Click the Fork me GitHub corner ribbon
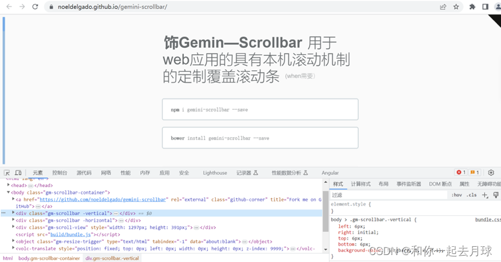The image size is (501, 262). tap(496, 19)
